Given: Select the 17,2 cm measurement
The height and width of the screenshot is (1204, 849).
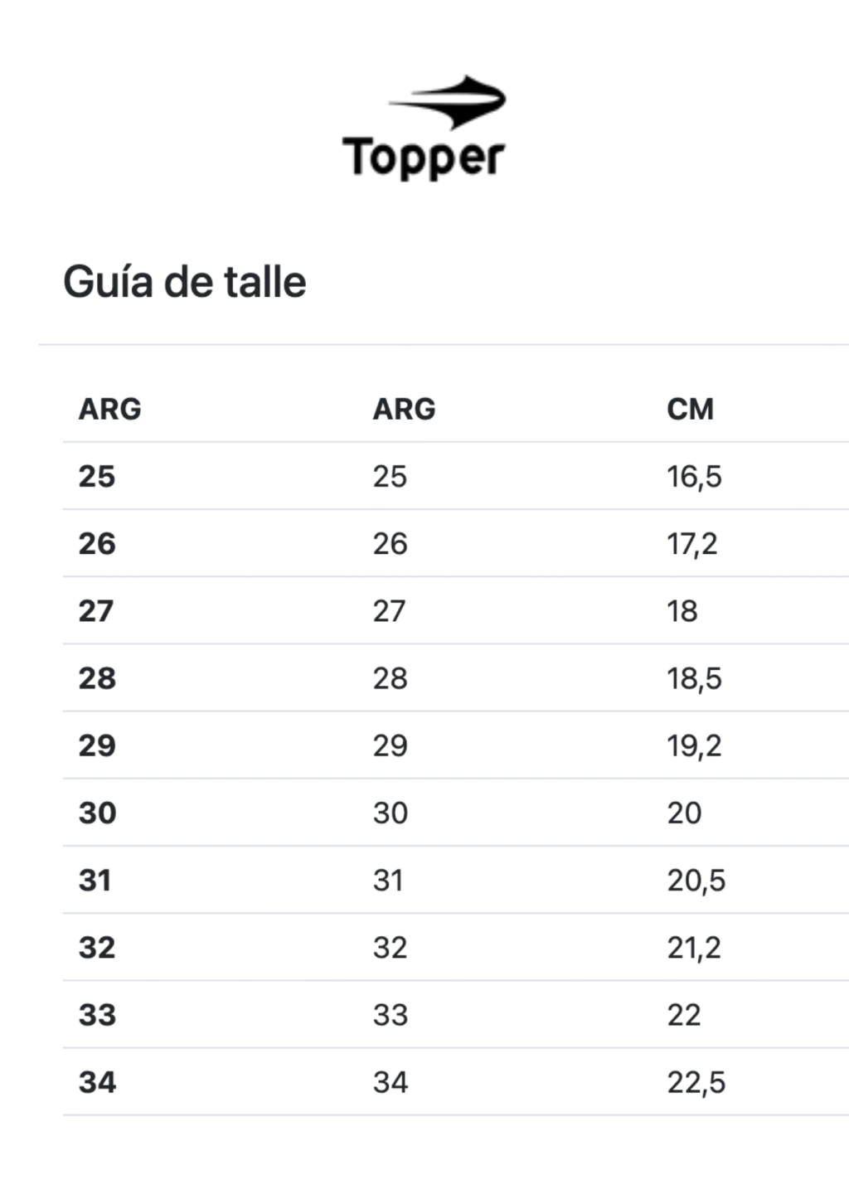Looking at the screenshot, I should [x=692, y=543].
